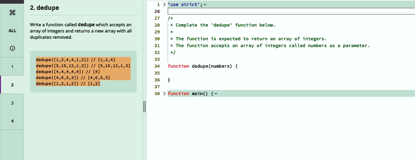Select question 2 in sidebar
The image size is (415, 160).
[x=12, y=85]
